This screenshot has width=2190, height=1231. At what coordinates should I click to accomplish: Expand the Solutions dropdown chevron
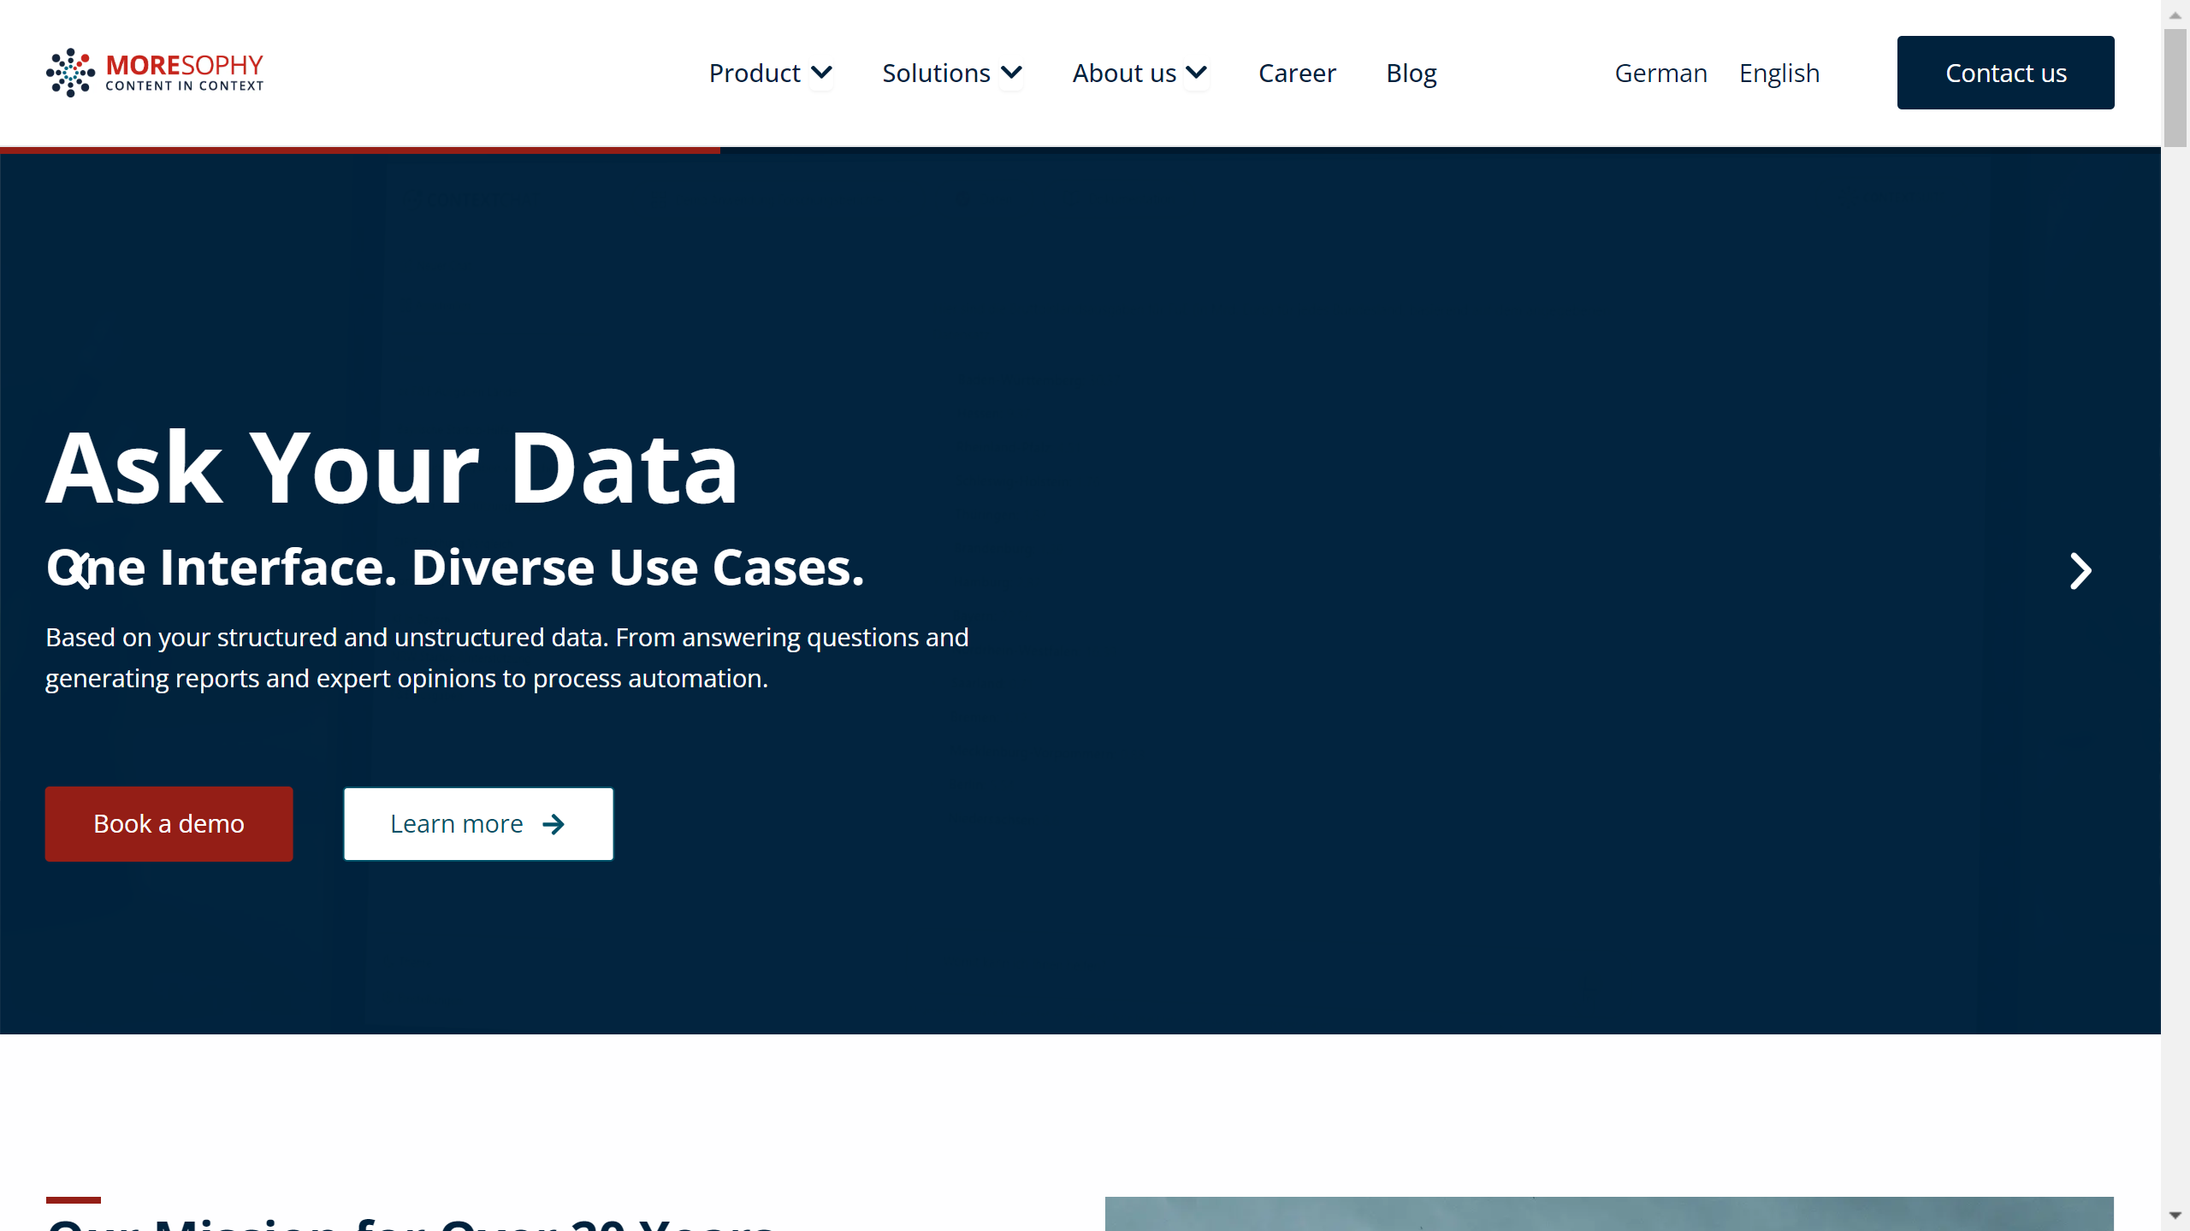pos(1011,73)
